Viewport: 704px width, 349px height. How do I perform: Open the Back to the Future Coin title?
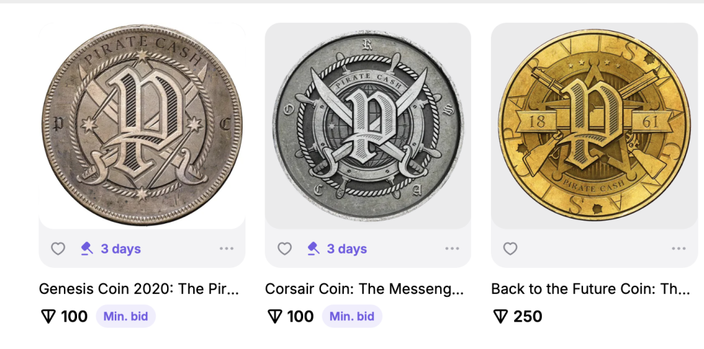tap(591, 289)
